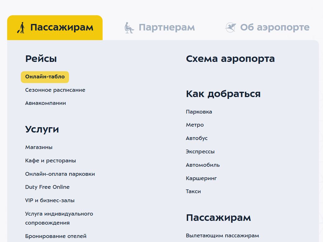Select the highlighted Онлайн-табло link
This screenshot has width=323, height=242.
click(45, 77)
